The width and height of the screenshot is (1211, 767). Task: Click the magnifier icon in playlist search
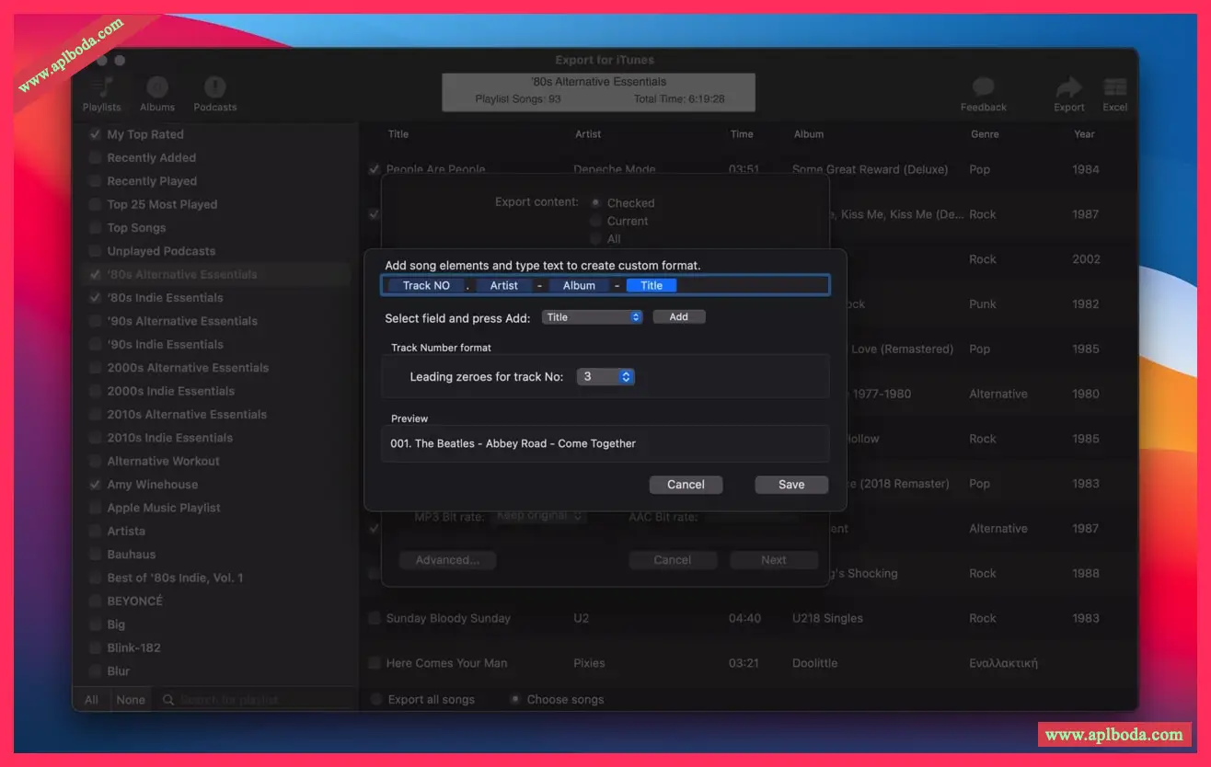(x=168, y=700)
